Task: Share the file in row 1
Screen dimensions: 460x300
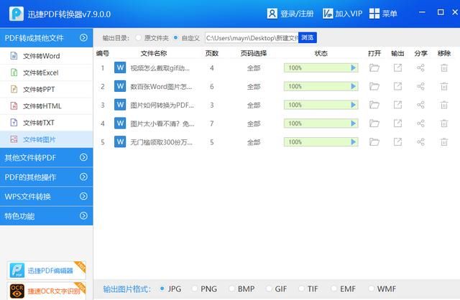Action: (x=420, y=68)
